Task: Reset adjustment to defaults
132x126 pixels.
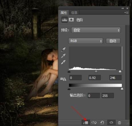Action: click(x=102, y=123)
